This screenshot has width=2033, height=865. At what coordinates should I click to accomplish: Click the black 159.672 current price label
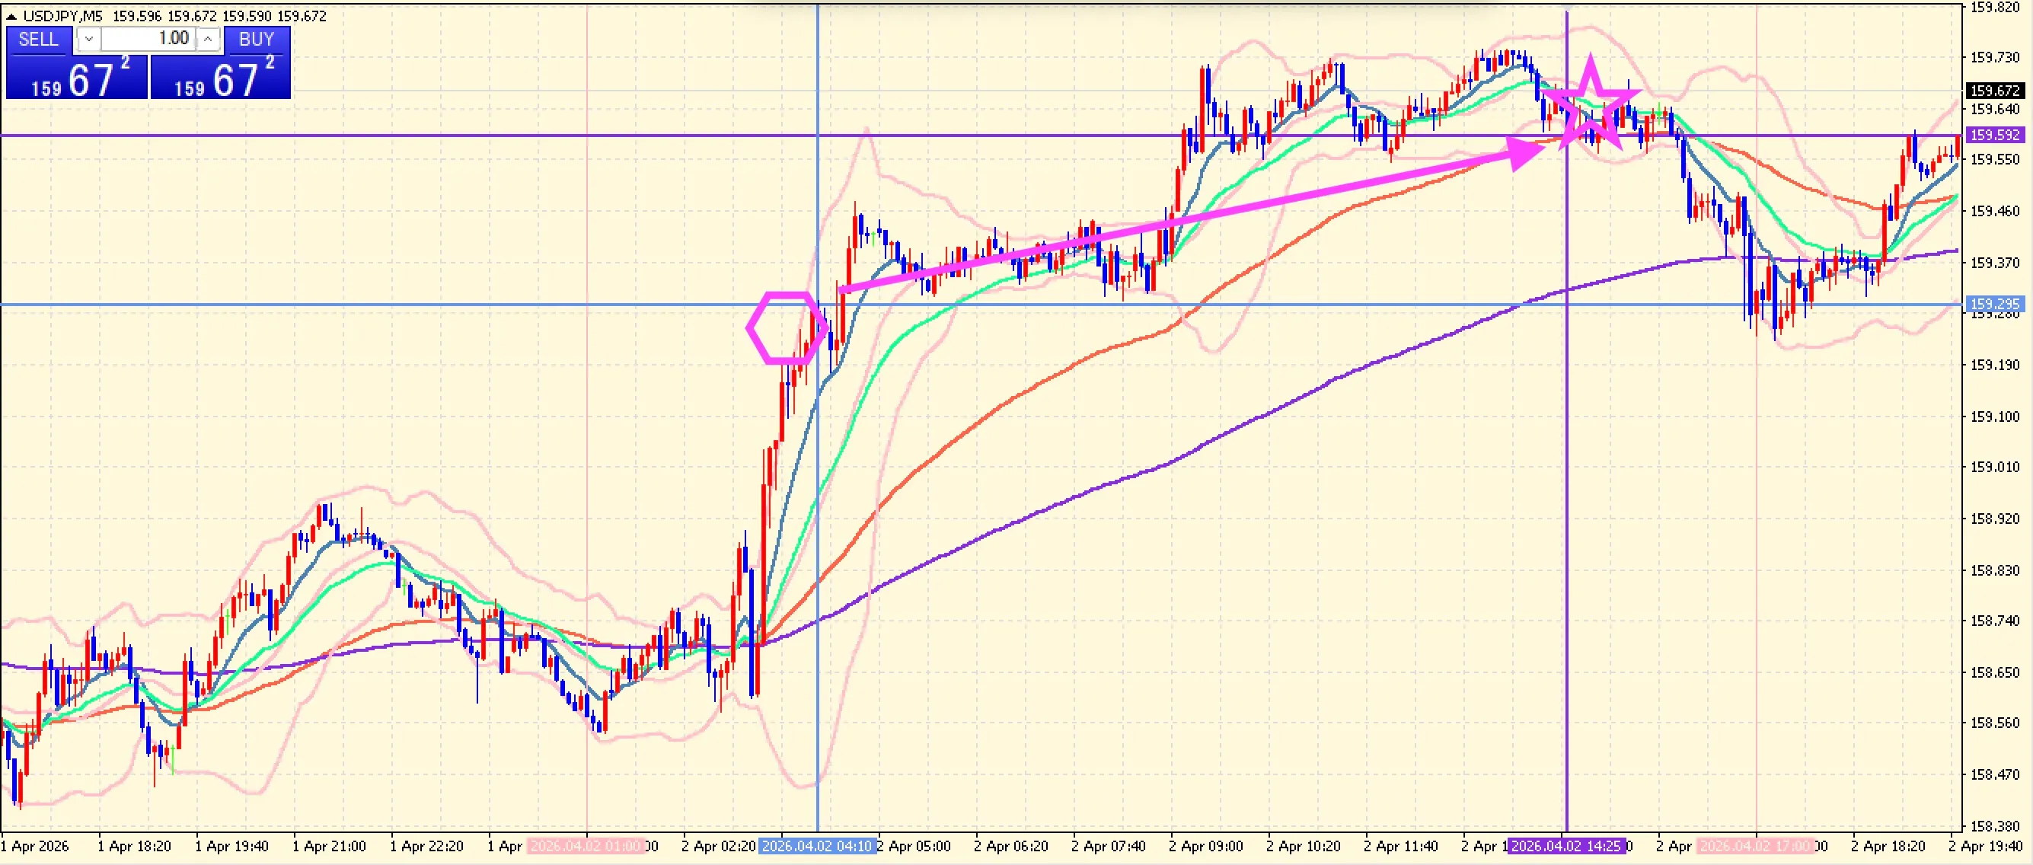(1994, 91)
